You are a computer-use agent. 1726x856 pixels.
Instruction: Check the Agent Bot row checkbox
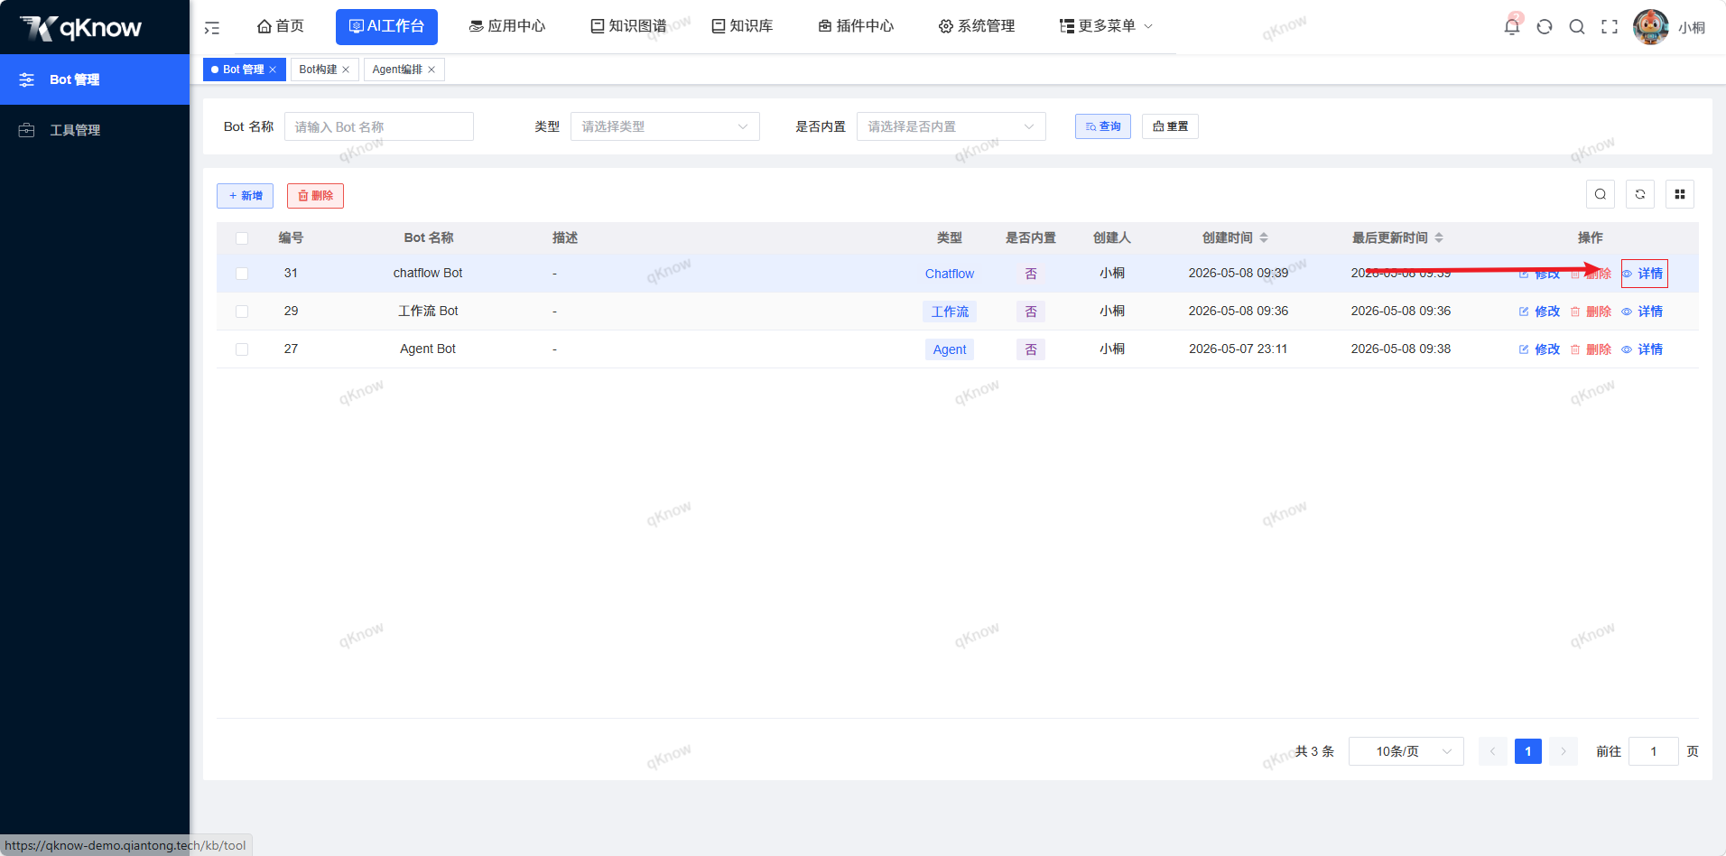tap(242, 349)
